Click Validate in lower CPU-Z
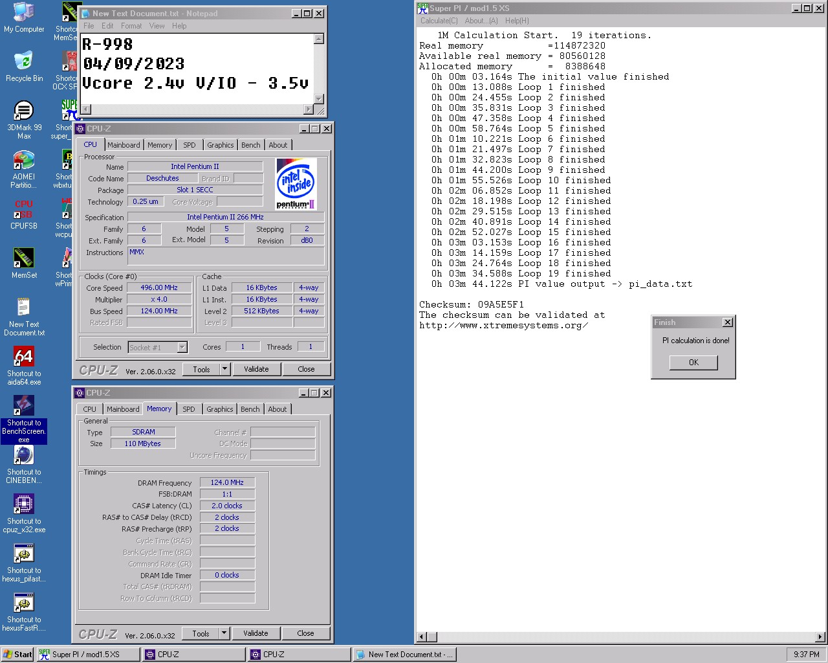The image size is (828, 663). click(256, 633)
